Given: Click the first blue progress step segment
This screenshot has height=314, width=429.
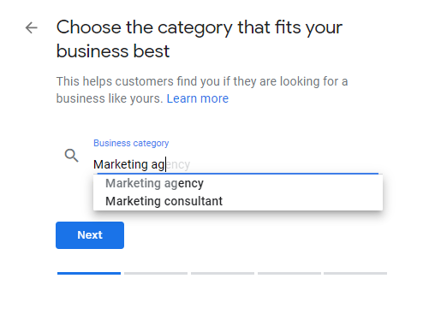Looking at the screenshot, I should (89, 273).
